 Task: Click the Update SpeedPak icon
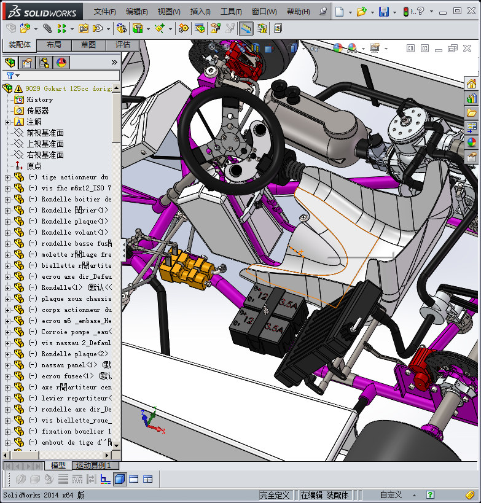click(x=262, y=28)
